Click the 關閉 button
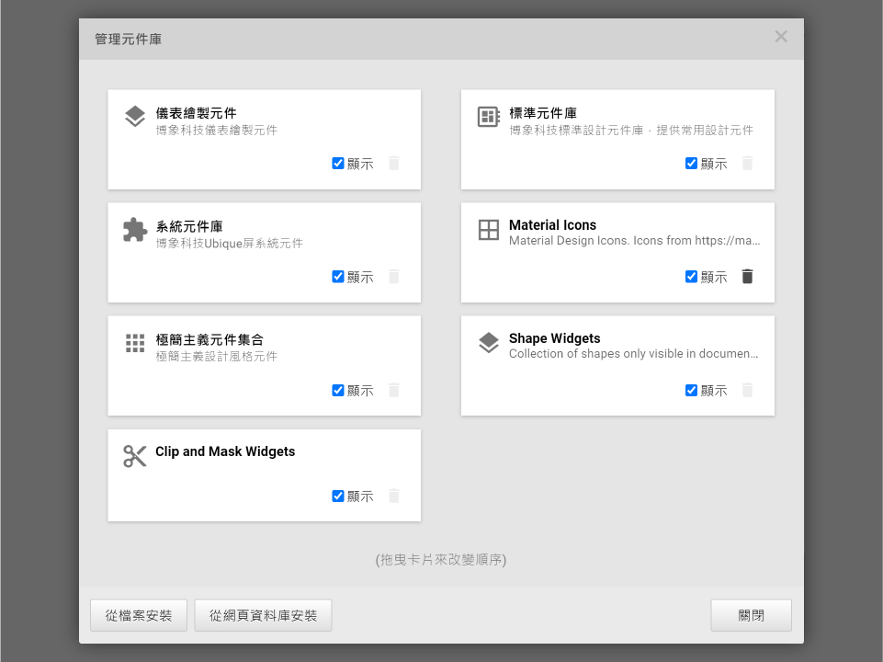The image size is (883, 662). [751, 615]
